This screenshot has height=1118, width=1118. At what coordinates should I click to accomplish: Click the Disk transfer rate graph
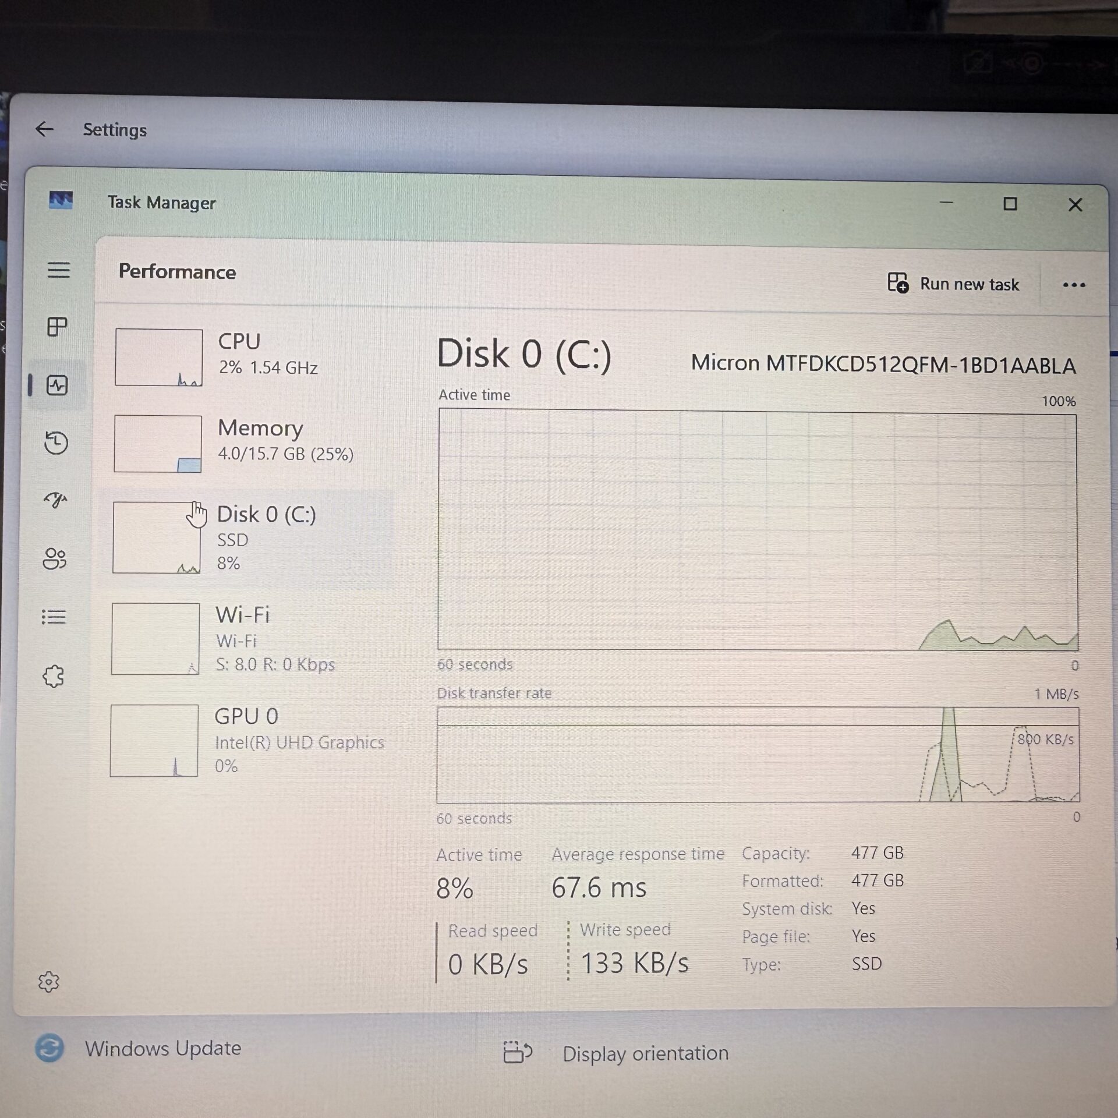757,755
